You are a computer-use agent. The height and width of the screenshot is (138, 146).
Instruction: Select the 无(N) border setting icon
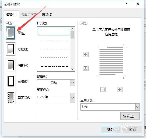[x=11, y=33]
